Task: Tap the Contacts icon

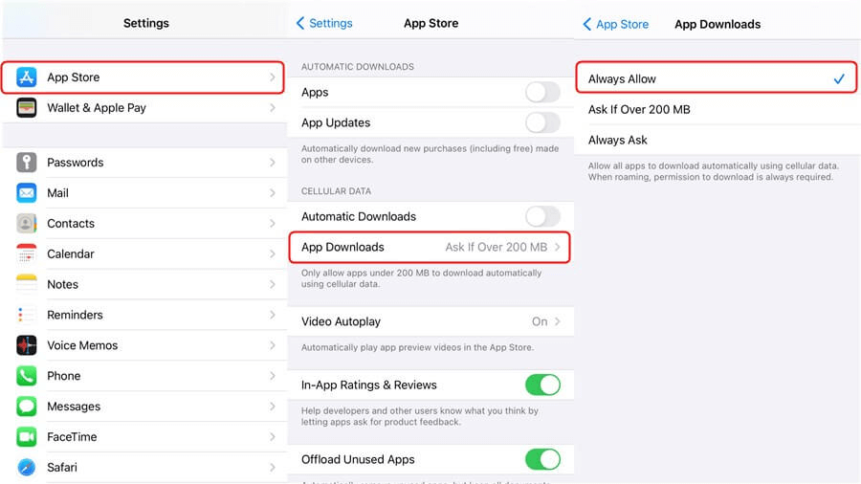Action: tap(27, 224)
